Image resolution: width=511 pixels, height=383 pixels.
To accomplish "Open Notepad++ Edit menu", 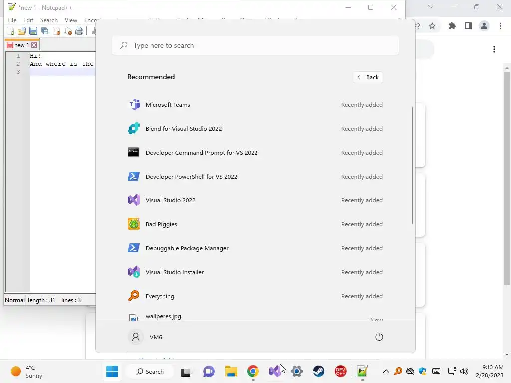I will 28,20.
